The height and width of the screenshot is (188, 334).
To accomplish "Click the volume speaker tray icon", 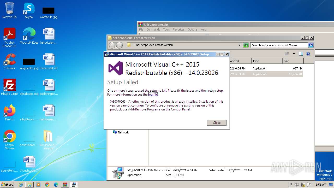I will 296,185.
